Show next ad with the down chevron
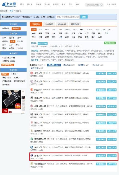The height and width of the screenshot is (175, 119). pyautogui.click(x=23, y=112)
